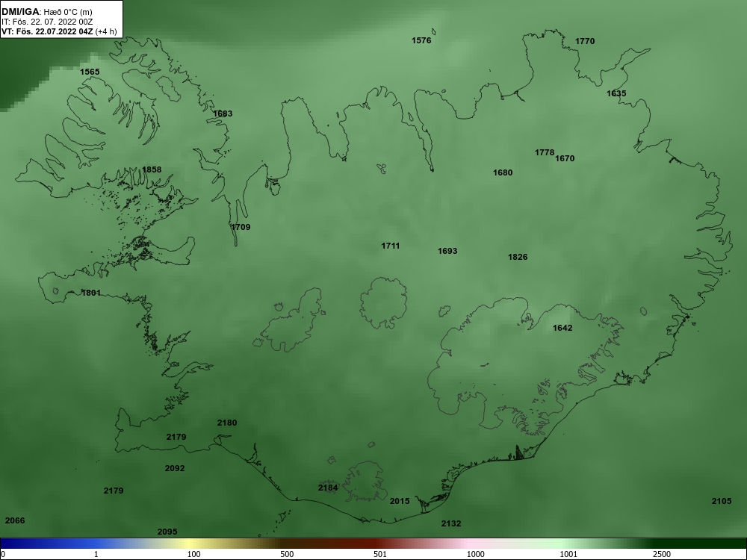
Task: Select the 1683 height reading
Action: pos(223,113)
